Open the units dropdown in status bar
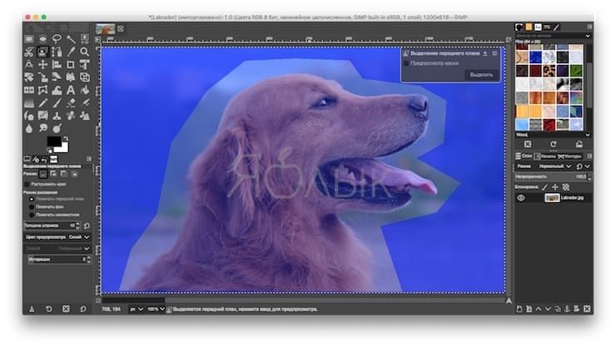Screen dimensions: 616x347 click(137, 310)
